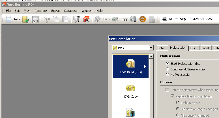
Task: Click the New Compilation dialog title bar
Action: click(x=164, y=39)
